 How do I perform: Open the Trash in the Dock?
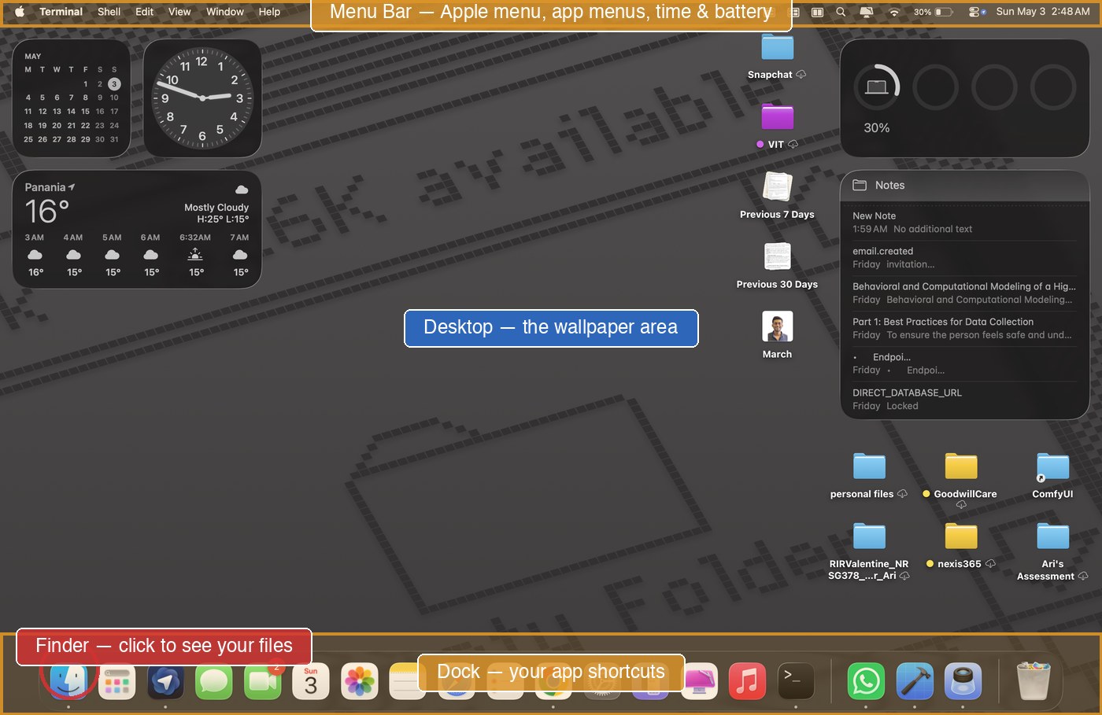click(x=1034, y=681)
